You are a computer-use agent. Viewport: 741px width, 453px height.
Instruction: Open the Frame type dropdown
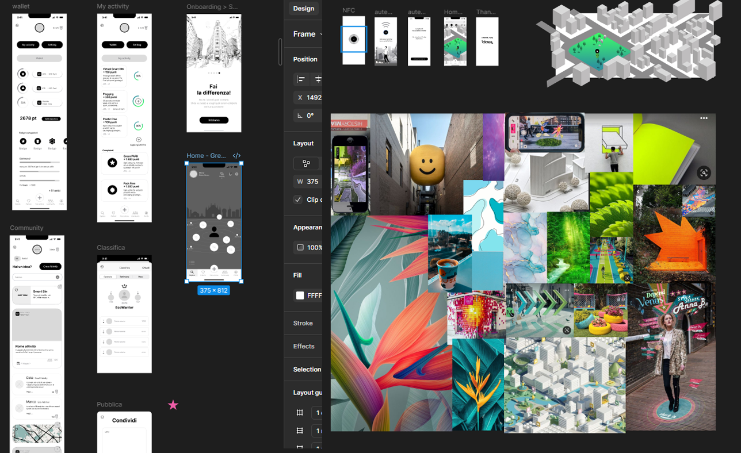(x=307, y=34)
